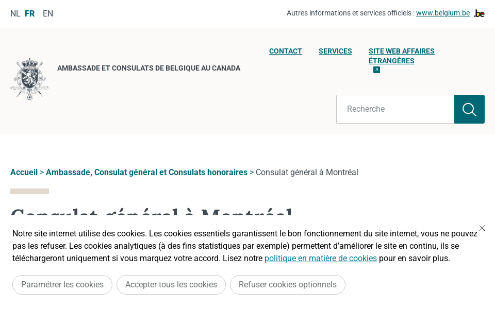Click the Recherche search field

(x=395, y=109)
